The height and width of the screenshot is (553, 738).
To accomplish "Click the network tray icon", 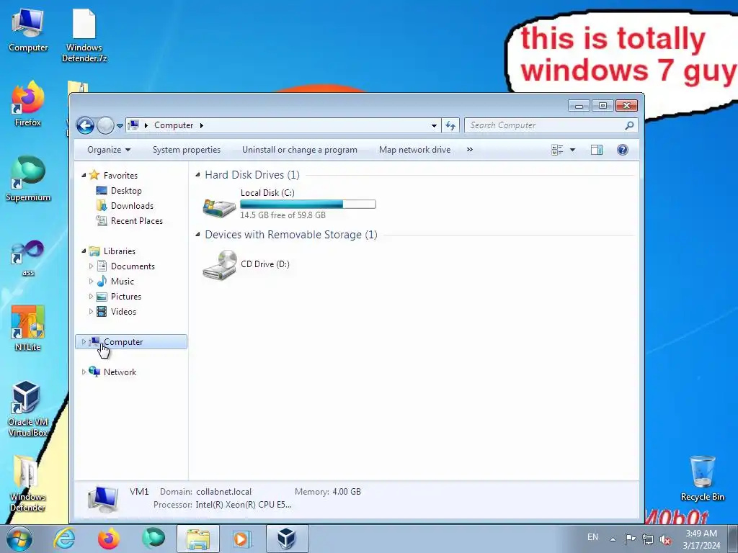I will coord(648,539).
